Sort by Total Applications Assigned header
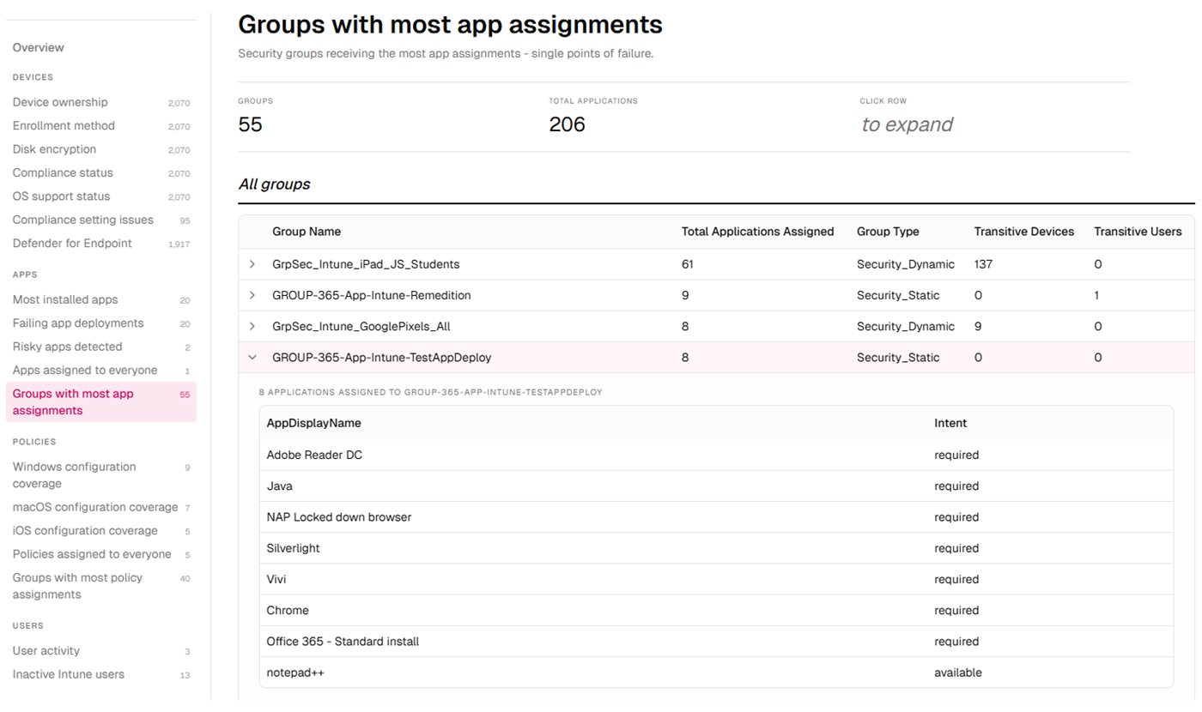The image size is (1202, 712). click(x=757, y=232)
